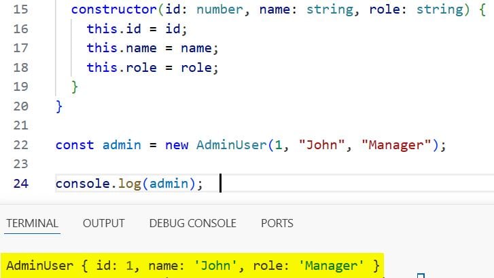Open the PORTS tab
Viewport: 494px width, 278px height.
[x=277, y=223]
